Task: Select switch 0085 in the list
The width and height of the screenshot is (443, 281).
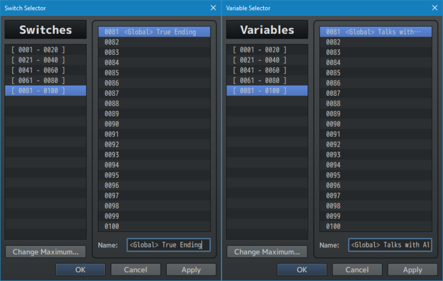Action: (154, 73)
